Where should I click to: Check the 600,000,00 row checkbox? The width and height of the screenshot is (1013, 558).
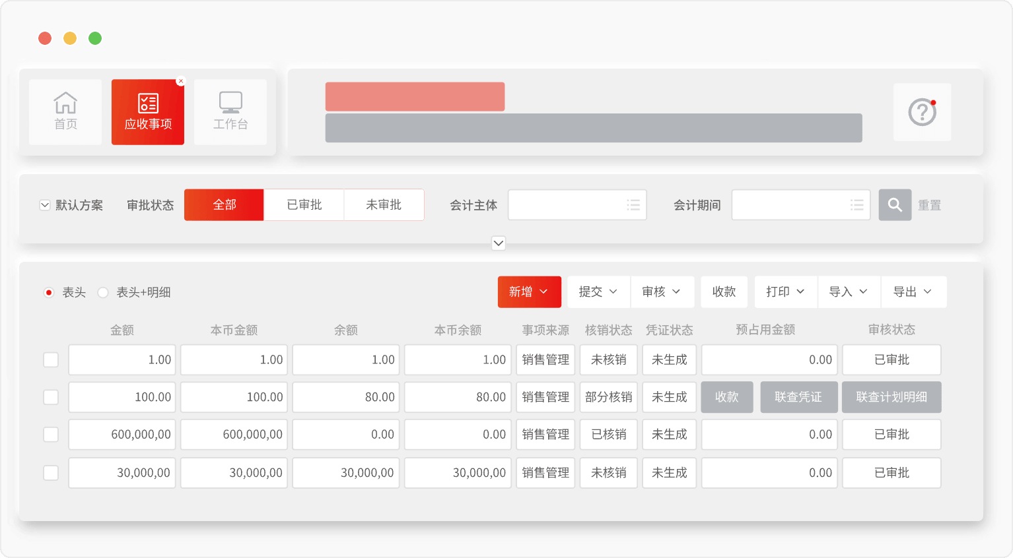click(x=51, y=435)
